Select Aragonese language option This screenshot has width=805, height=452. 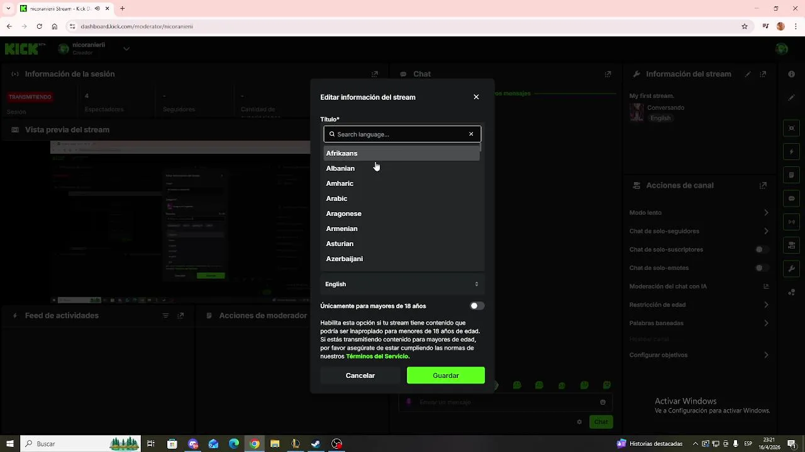(x=402, y=213)
